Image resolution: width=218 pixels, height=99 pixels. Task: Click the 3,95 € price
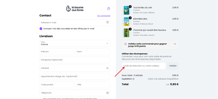175,30
